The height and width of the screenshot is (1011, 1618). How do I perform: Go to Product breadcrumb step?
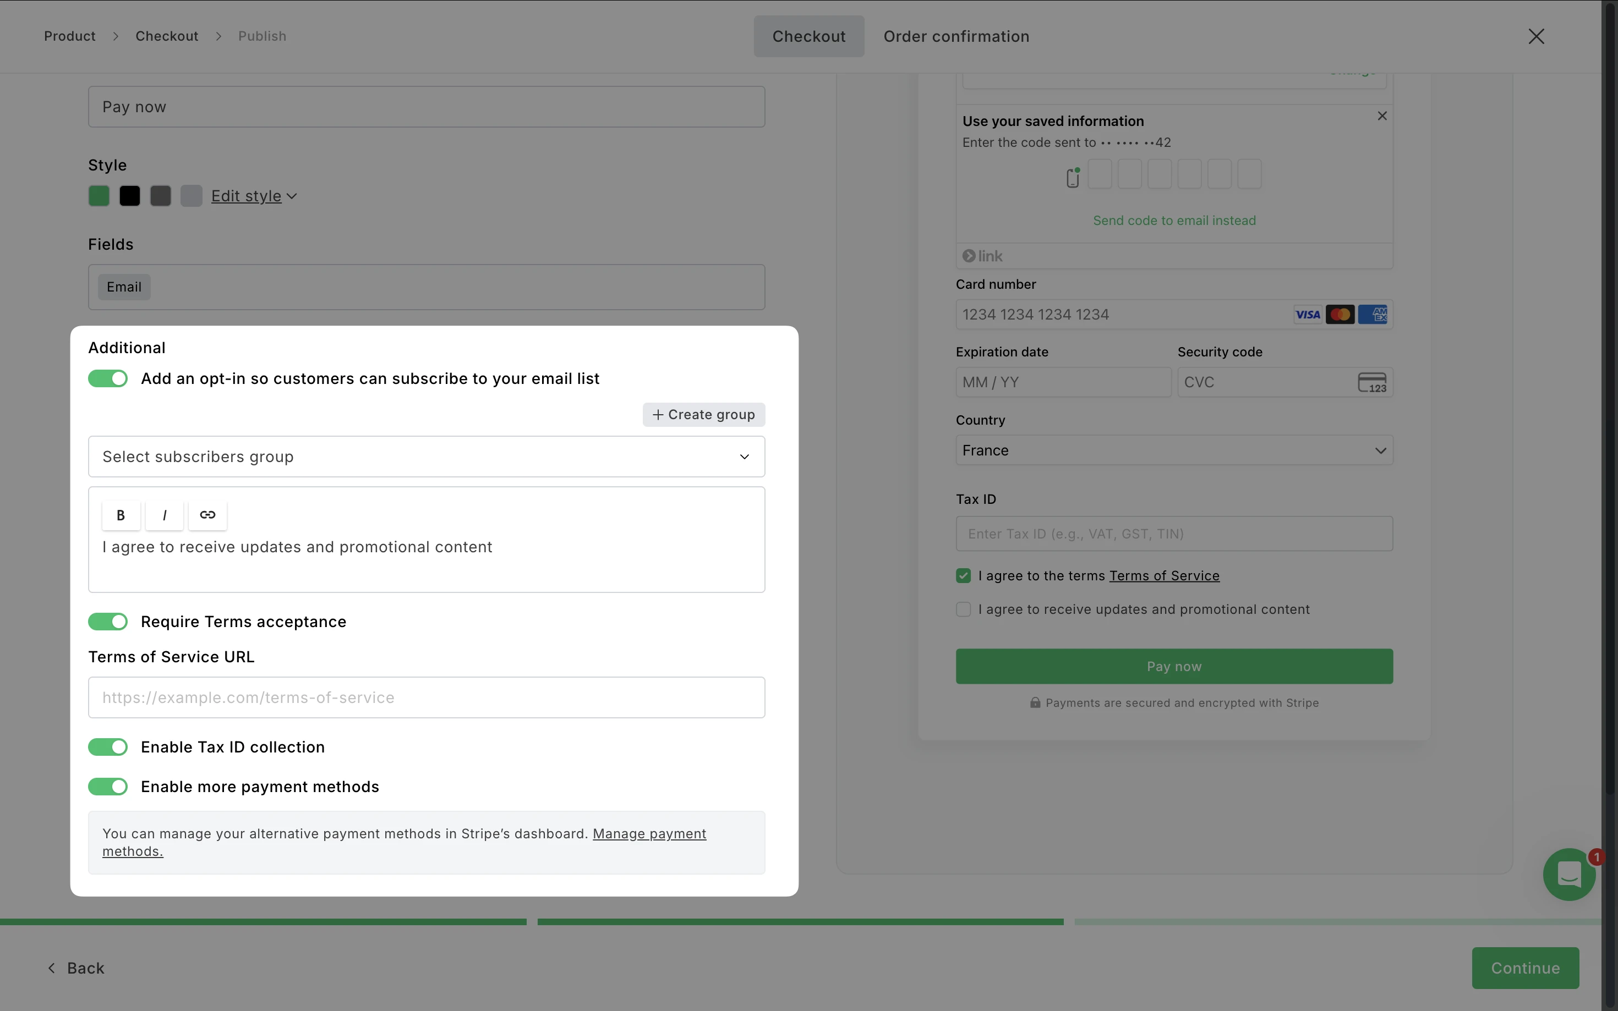69,36
